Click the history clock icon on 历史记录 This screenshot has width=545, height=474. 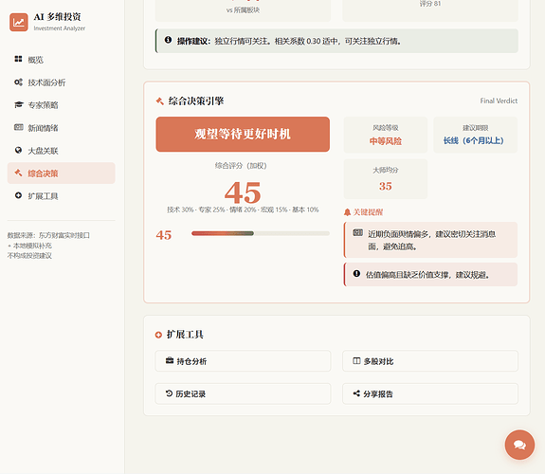point(170,393)
